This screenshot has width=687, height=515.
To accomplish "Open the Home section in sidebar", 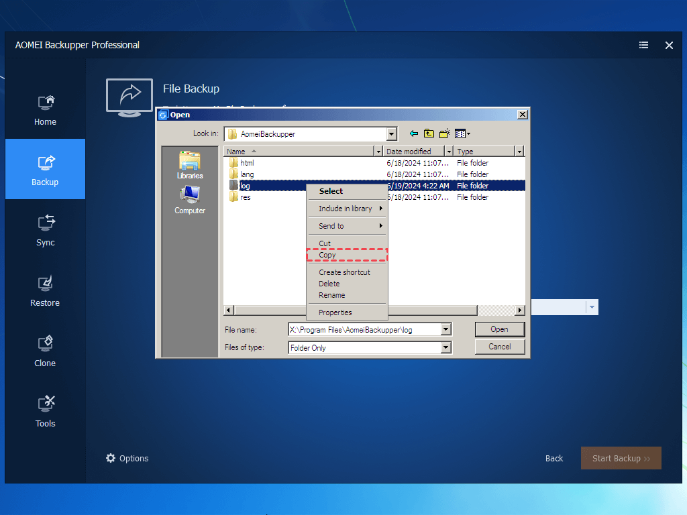I will 45,111.
